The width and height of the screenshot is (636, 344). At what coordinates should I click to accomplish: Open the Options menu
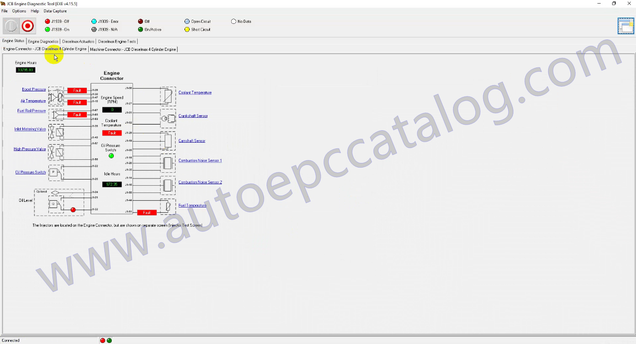click(x=19, y=11)
